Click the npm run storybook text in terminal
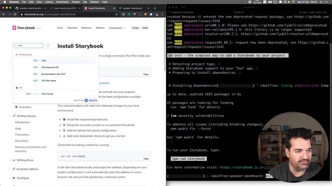The height and width of the screenshot is (186, 332). pos(189,159)
